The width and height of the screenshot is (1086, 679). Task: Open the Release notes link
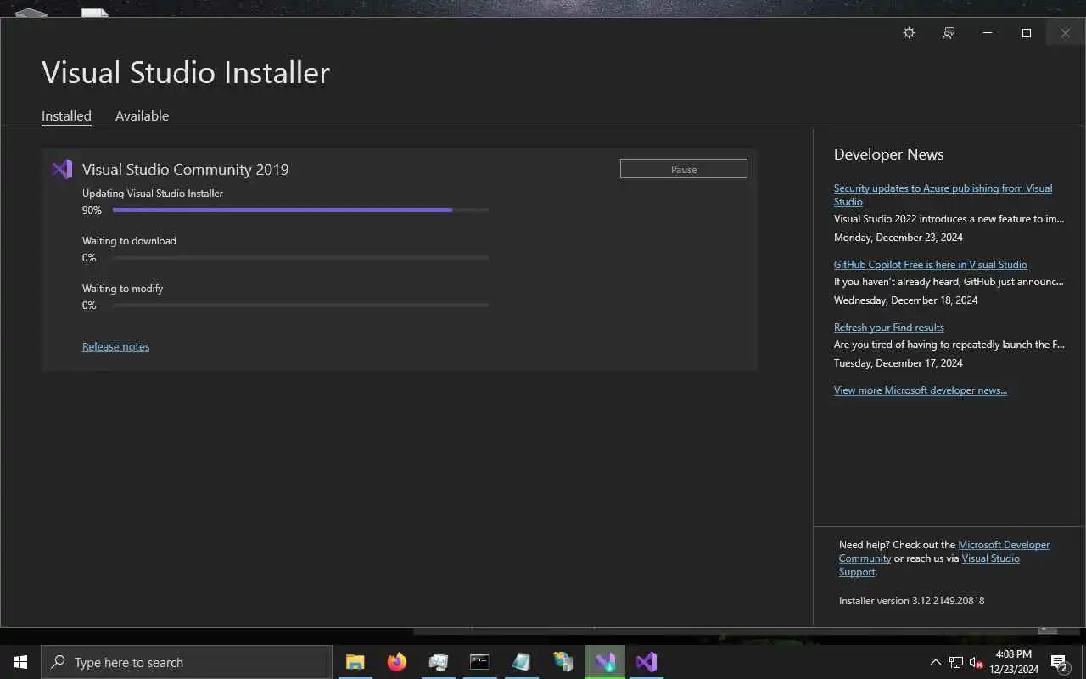tap(115, 346)
